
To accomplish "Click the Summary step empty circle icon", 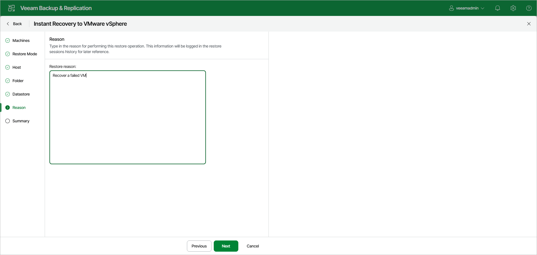I will click(x=8, y=121).
